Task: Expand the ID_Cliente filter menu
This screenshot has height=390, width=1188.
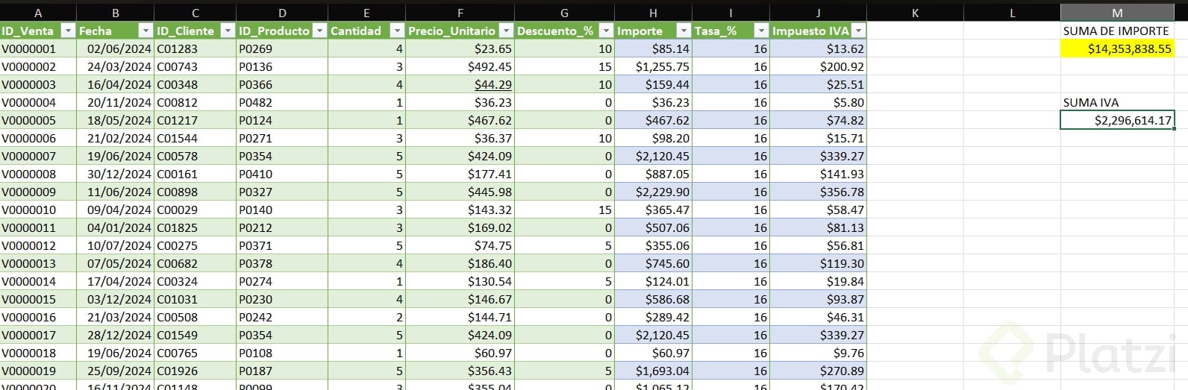Action: click(x=228, y=31)
